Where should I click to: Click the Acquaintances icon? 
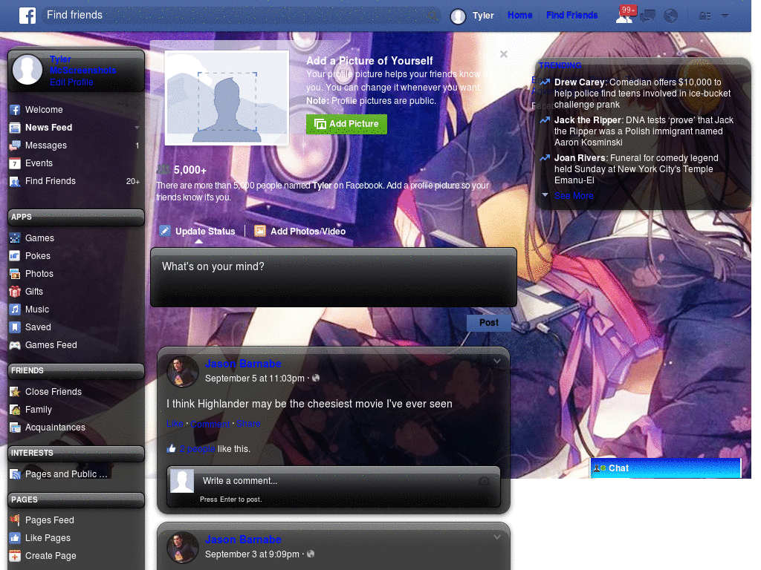pos(15,427)
